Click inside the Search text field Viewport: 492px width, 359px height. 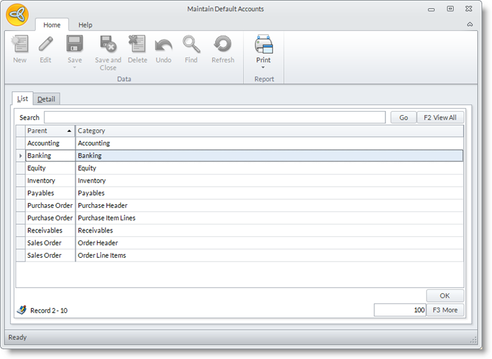coord(215,118)
